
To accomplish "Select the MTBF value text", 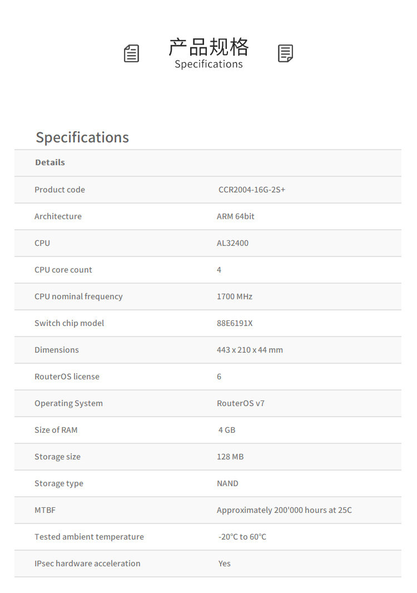I will point(284,510).
